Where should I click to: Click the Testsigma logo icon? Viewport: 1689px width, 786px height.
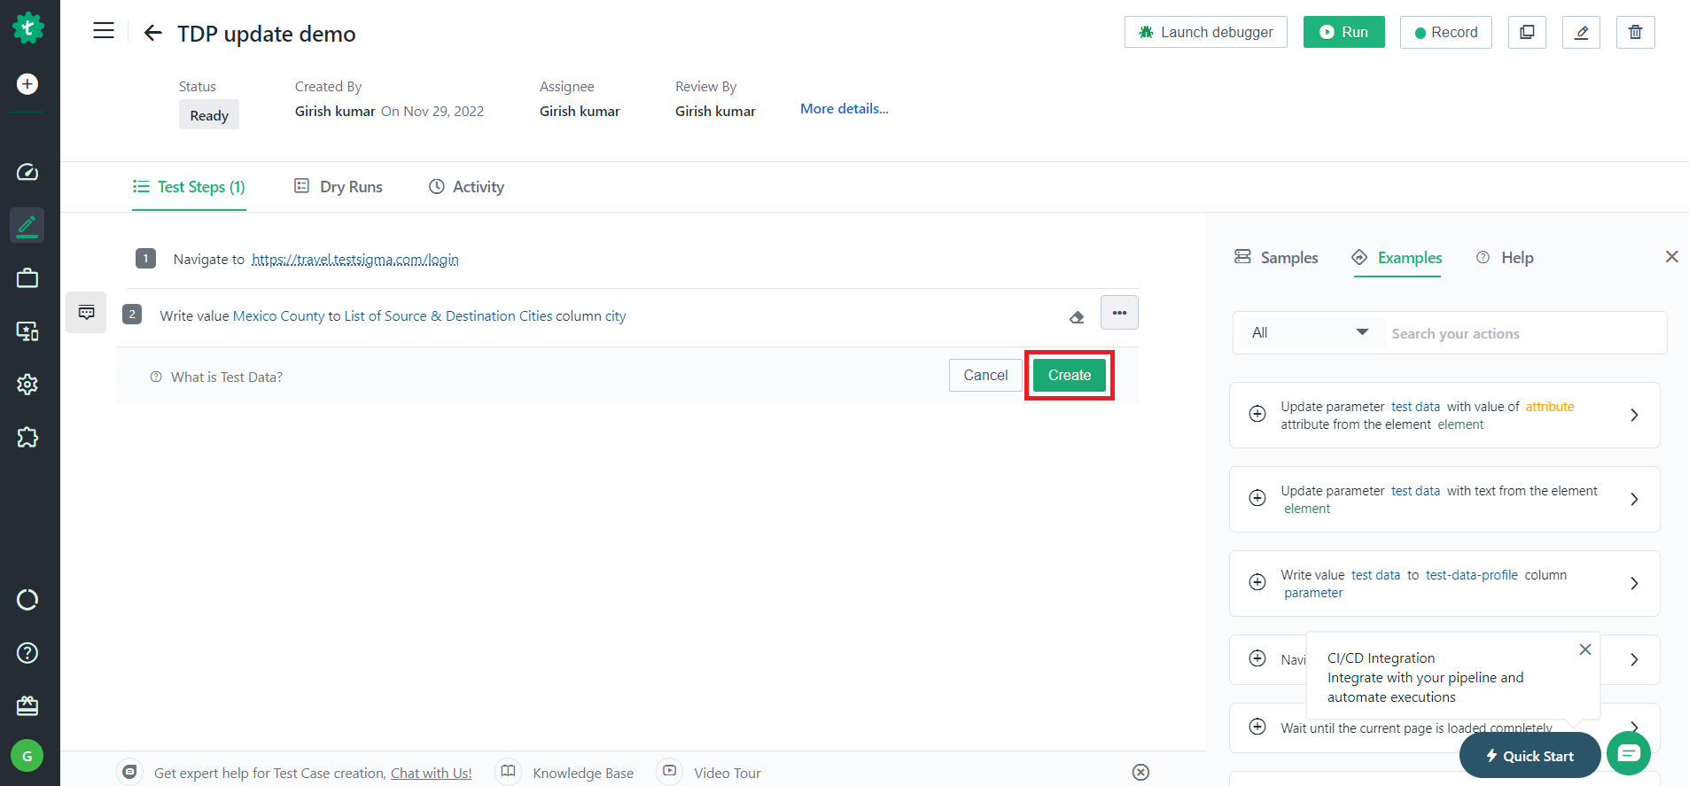(x=28, y=27)
